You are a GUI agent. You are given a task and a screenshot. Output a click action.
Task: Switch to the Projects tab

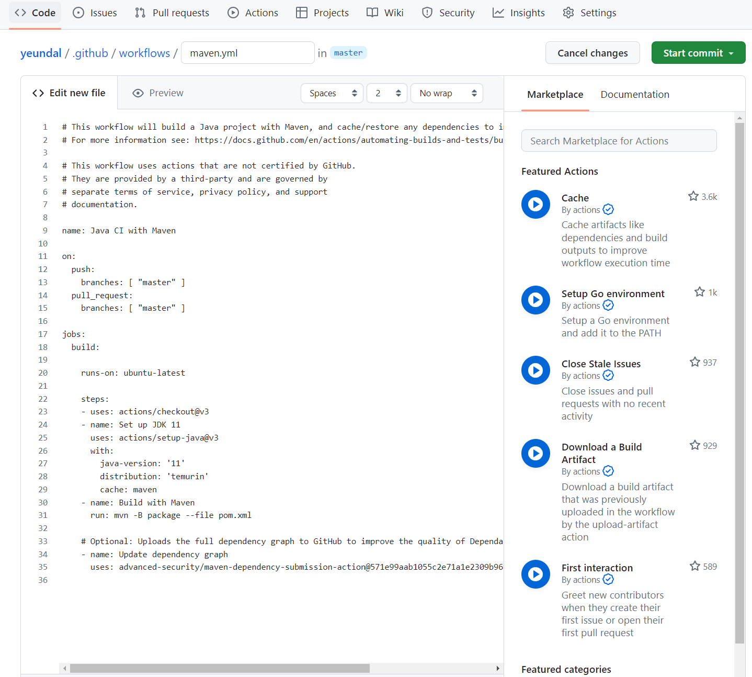323,13
